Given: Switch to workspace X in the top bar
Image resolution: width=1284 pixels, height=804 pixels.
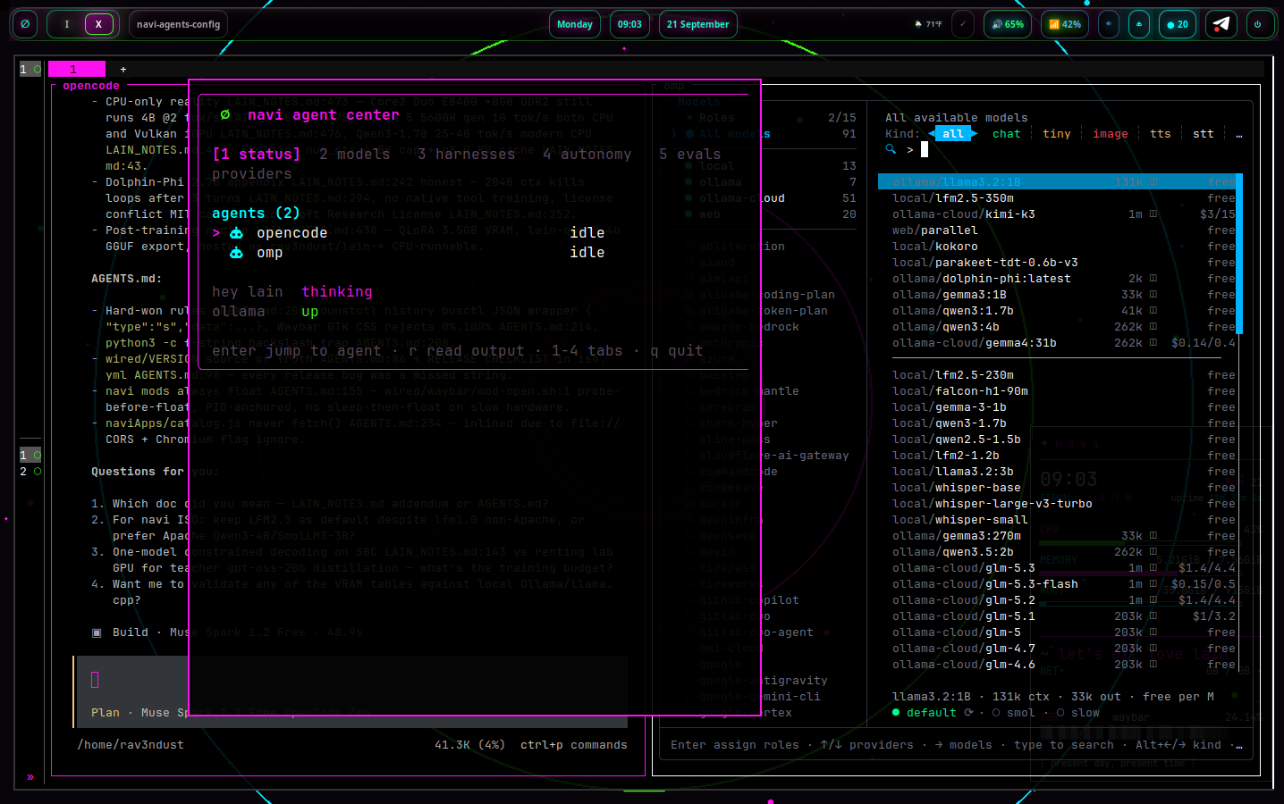Looking at the screenshot, I should 98,24.
